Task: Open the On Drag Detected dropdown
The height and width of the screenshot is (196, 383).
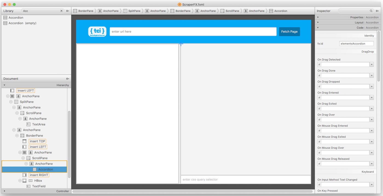Action: [x=371, y=64]
